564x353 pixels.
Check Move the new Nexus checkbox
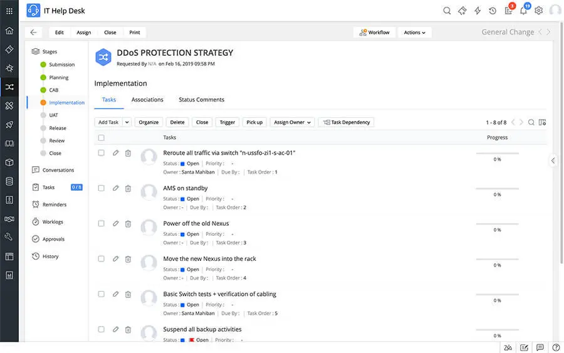point(101,259)
